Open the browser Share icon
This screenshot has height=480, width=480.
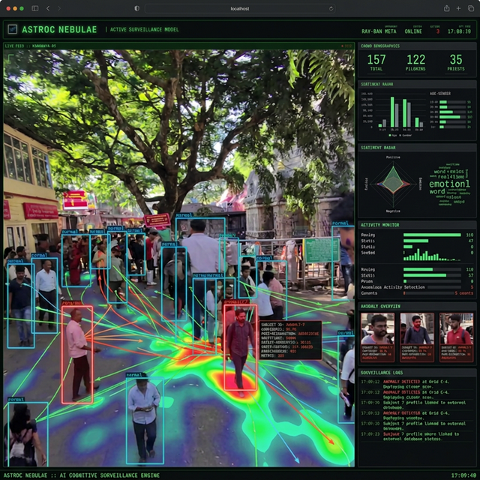click(x=447, y=8)
